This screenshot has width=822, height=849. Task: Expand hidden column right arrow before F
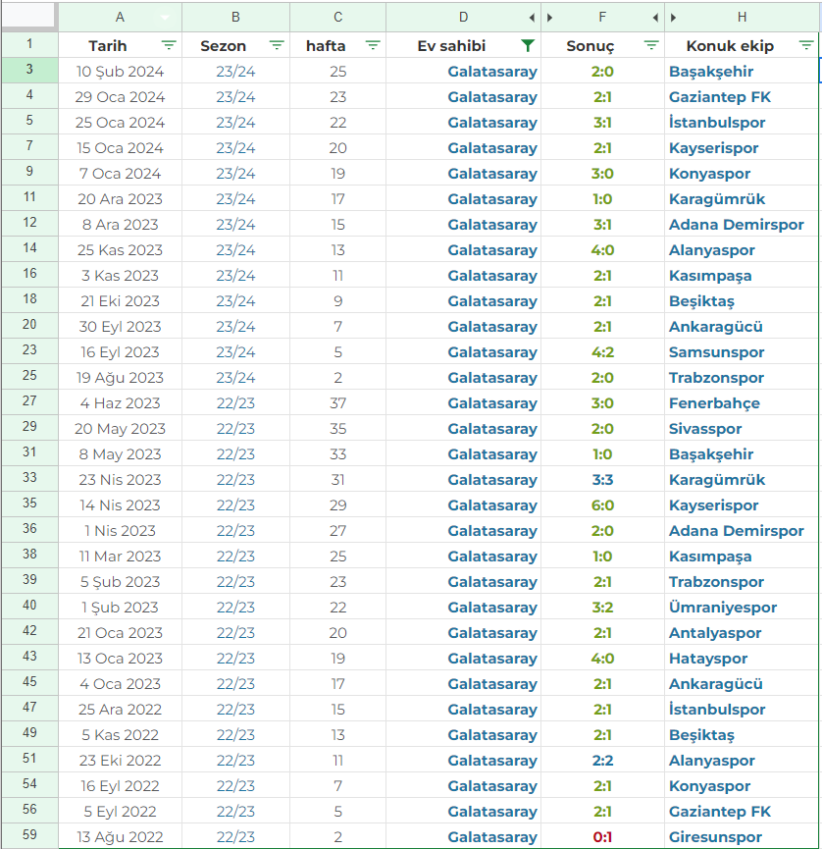click(x=550, y=18)
